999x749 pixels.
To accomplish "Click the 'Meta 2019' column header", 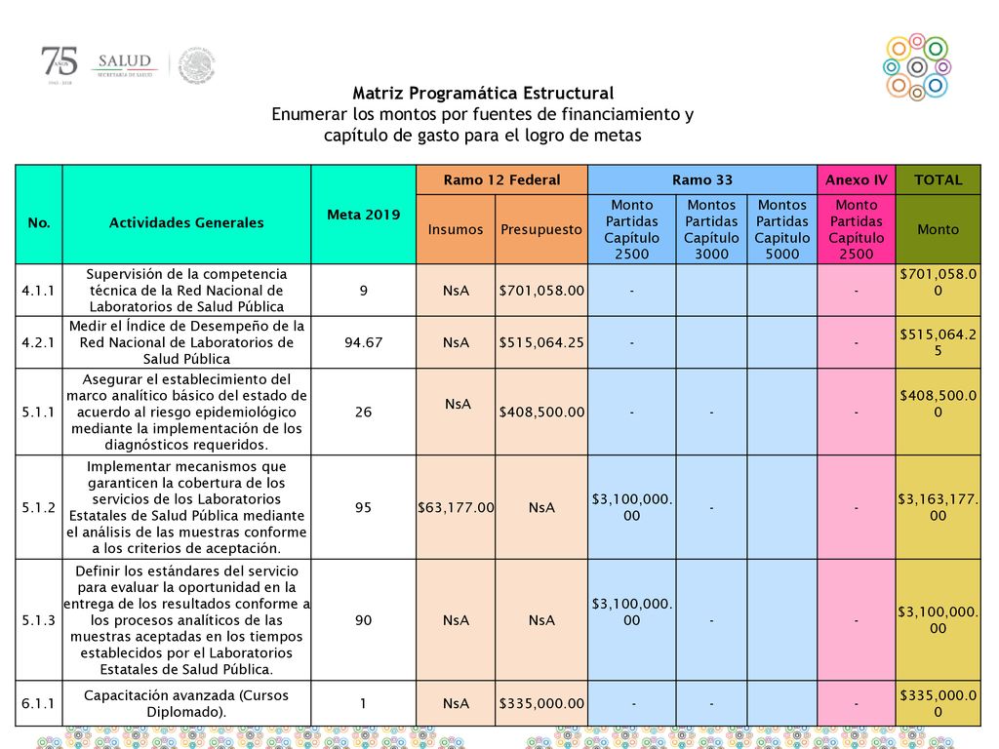I will pos(364,215).
